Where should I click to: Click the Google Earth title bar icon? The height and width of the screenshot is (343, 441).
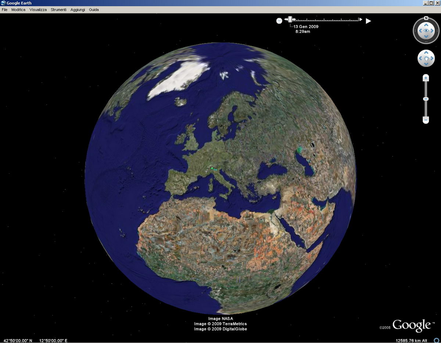coord(3,3)
